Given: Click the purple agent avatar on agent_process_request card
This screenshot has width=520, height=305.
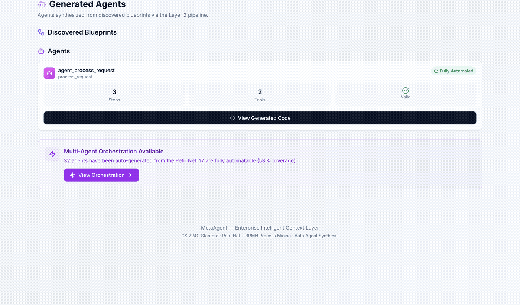Looking at the screenshot, I should tap(49, 73).
